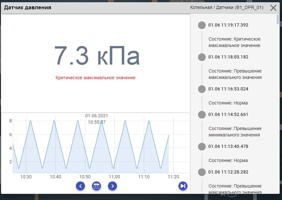Viewport: 282px width, 200px height.
Task: Close the pressure sensor dialog
Action: tap(273, 8)
